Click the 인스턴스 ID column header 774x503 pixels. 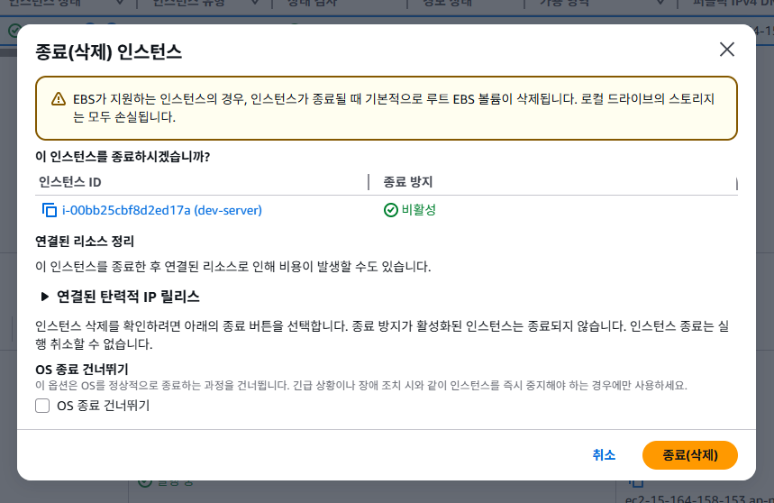tap(70, 182)
